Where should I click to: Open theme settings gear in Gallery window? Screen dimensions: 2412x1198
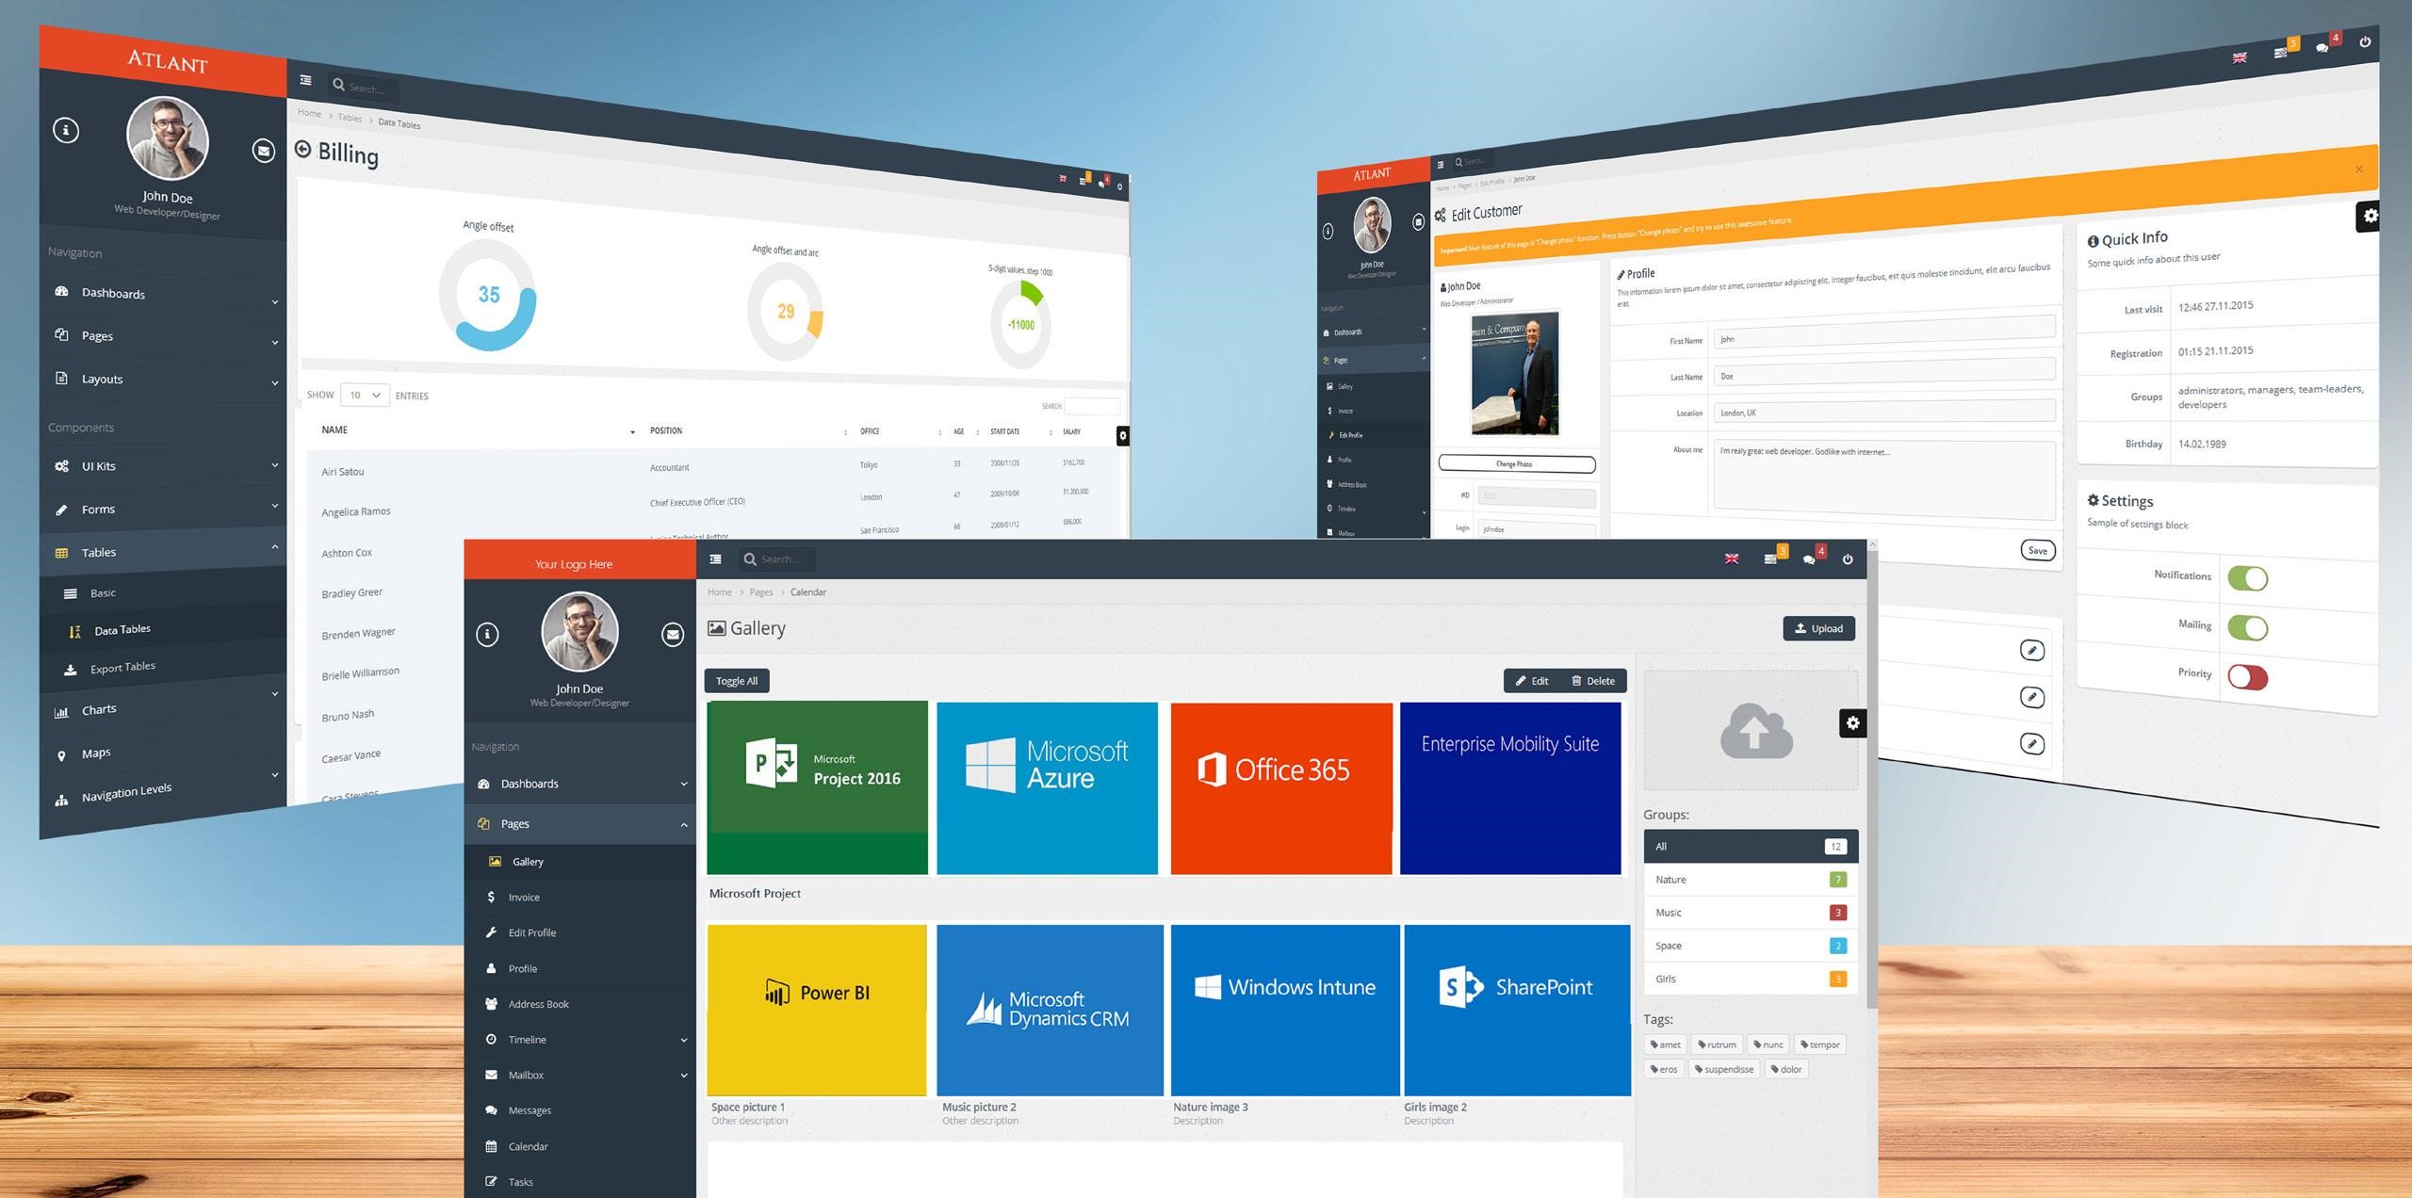click(x=1852, y=723)
